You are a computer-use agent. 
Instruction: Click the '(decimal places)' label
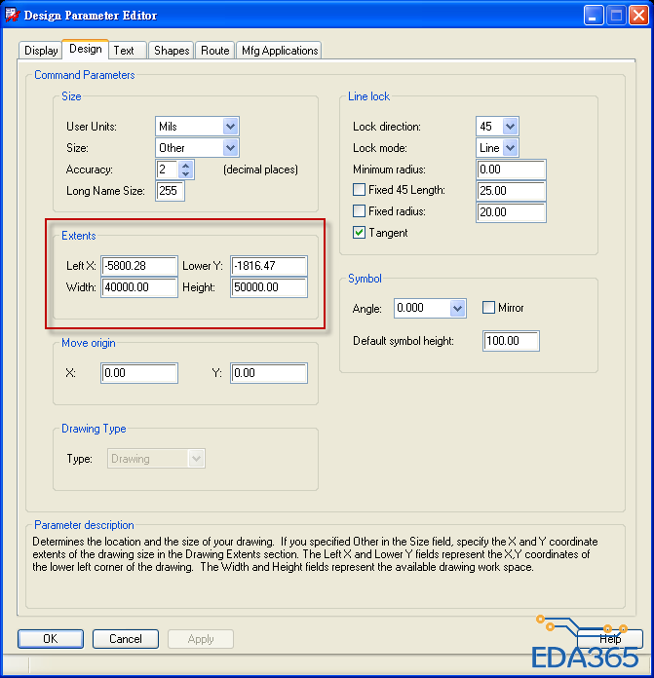(x=260, y=169)
